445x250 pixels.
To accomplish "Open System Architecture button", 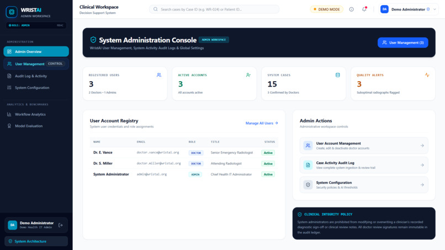I will tap(36, 241).
